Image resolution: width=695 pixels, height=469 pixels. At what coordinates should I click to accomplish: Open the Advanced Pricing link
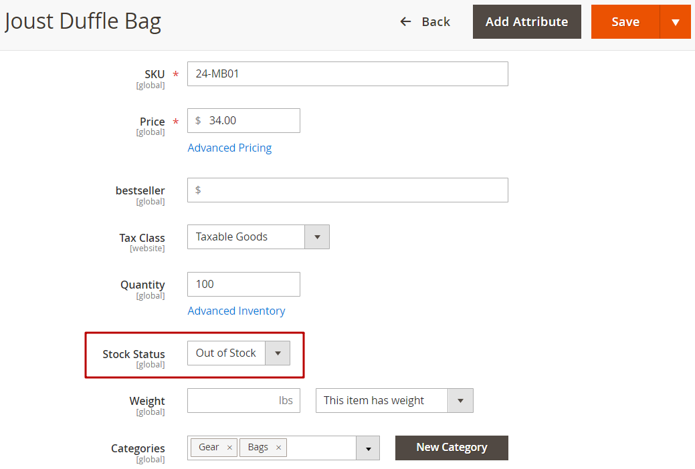[x=229, y=148]
